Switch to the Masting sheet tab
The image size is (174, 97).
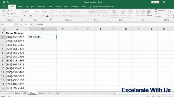(42, 93)
